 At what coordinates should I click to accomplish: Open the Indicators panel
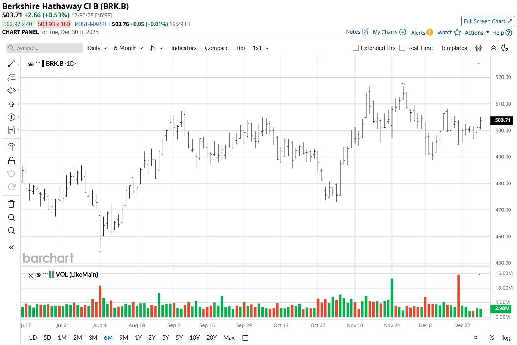pyautogui.click(x=184, y=48)
